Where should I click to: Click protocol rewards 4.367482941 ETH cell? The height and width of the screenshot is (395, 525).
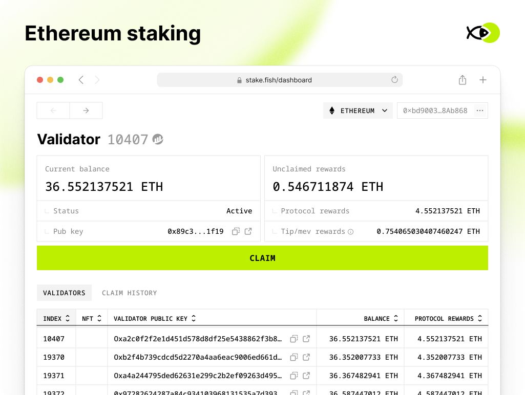[x=449, y=376]
